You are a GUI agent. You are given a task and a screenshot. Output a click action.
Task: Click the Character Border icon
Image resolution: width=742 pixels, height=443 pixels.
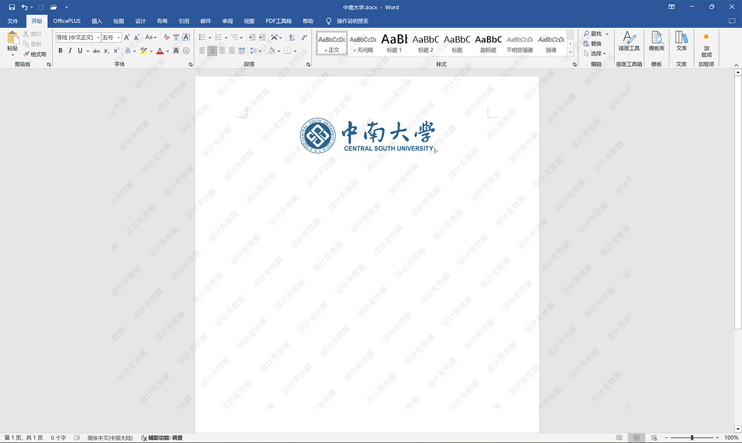186,38
